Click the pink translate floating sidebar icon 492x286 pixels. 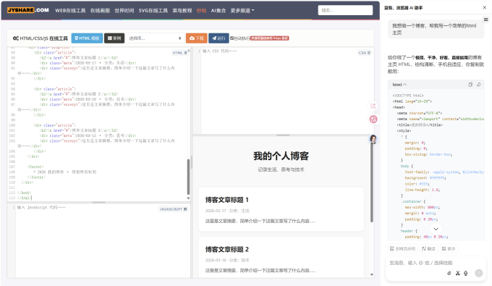[373, 119]
